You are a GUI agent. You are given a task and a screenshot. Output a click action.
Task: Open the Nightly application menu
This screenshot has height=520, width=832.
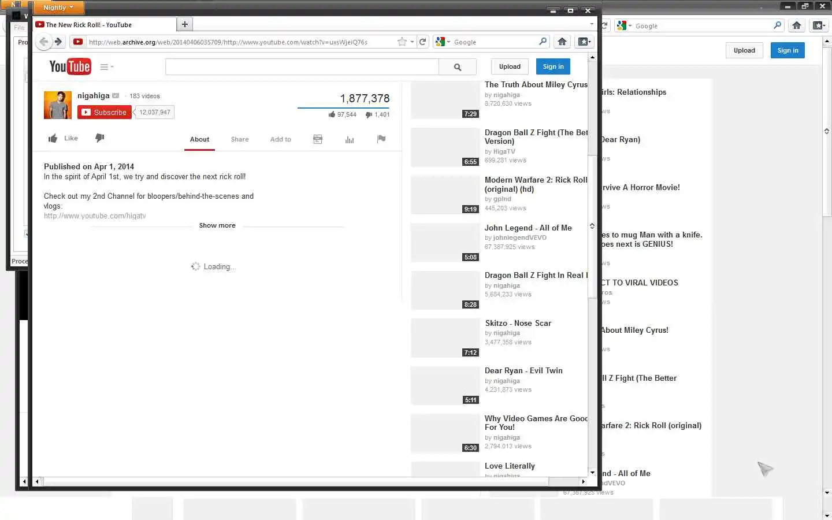pyautogui.click(x=58, y=8)
